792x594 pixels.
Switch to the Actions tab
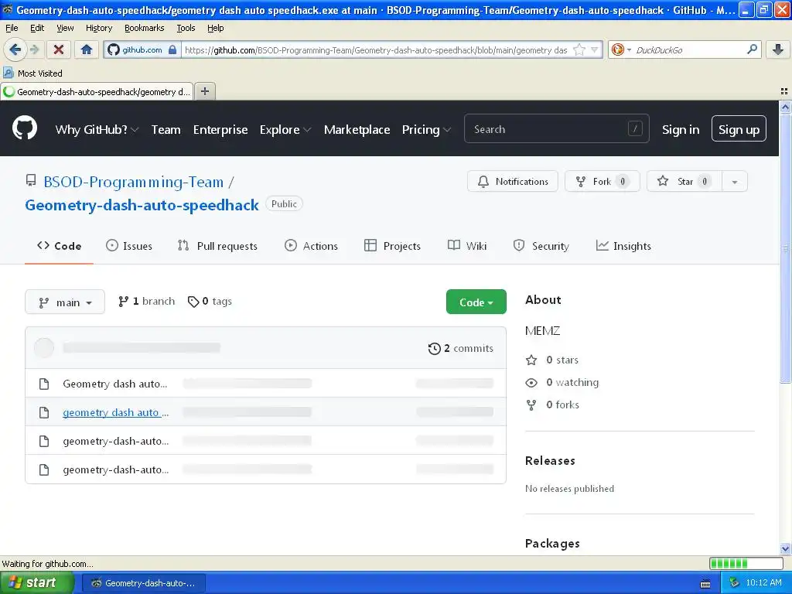[x=311, y=246]
